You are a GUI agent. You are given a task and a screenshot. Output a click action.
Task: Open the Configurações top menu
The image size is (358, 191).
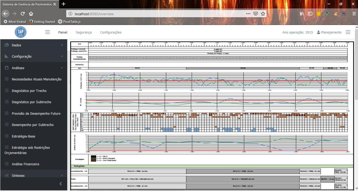tap(111, 32)
